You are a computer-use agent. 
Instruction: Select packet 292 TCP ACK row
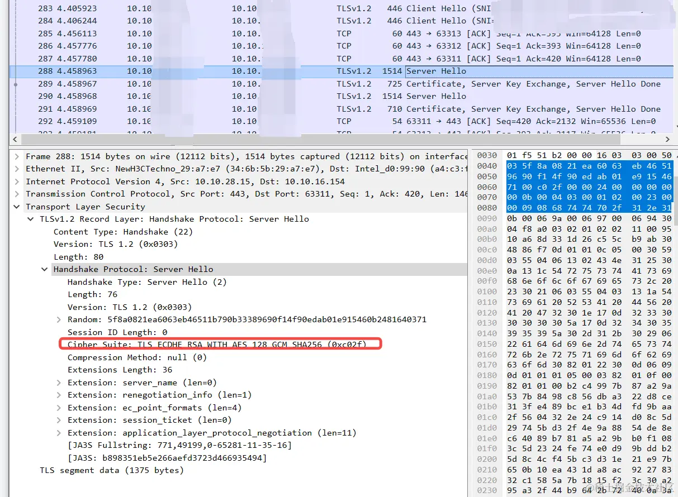341,121
